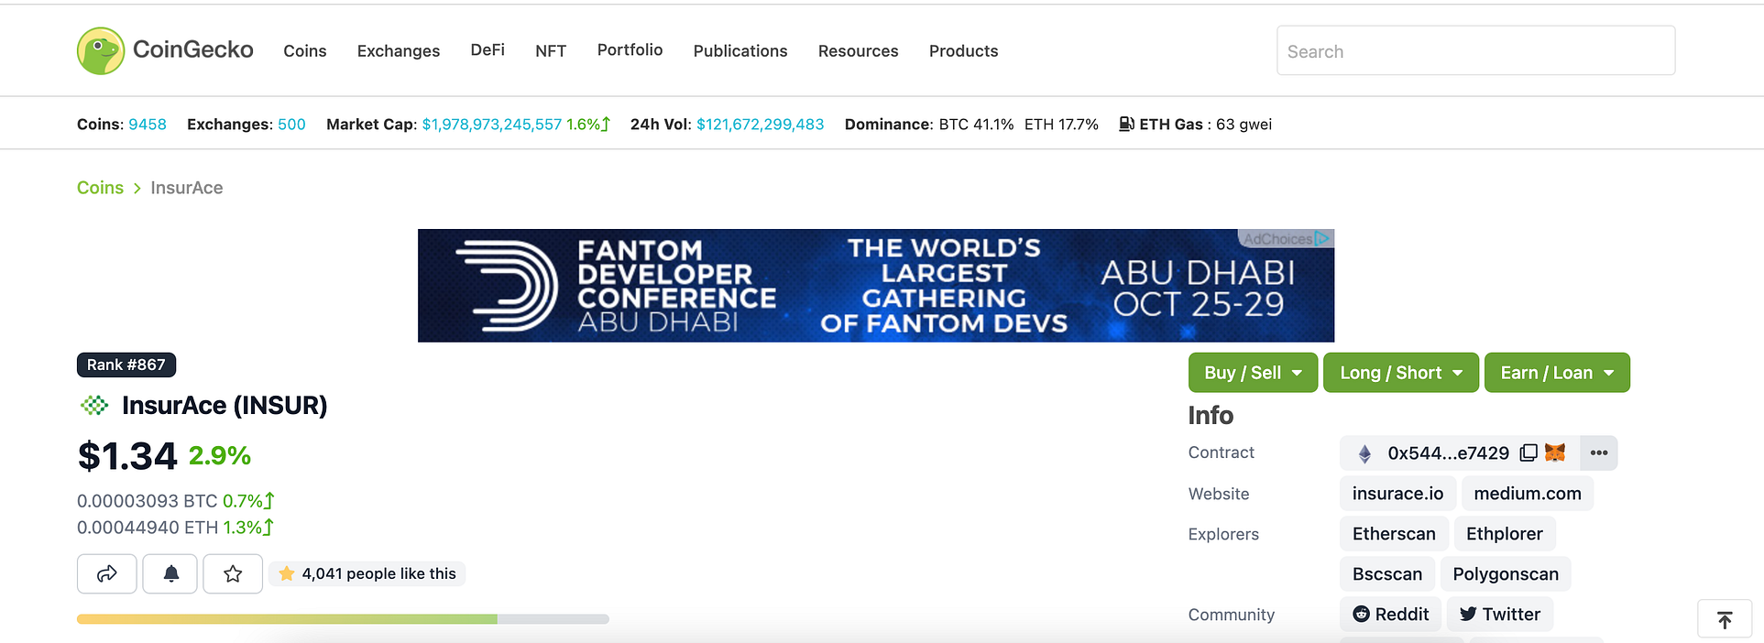Viewport: 1764px width, 643px height.
Task: Expand the Buy / Sell dropdown
Action: [1253, 373]
